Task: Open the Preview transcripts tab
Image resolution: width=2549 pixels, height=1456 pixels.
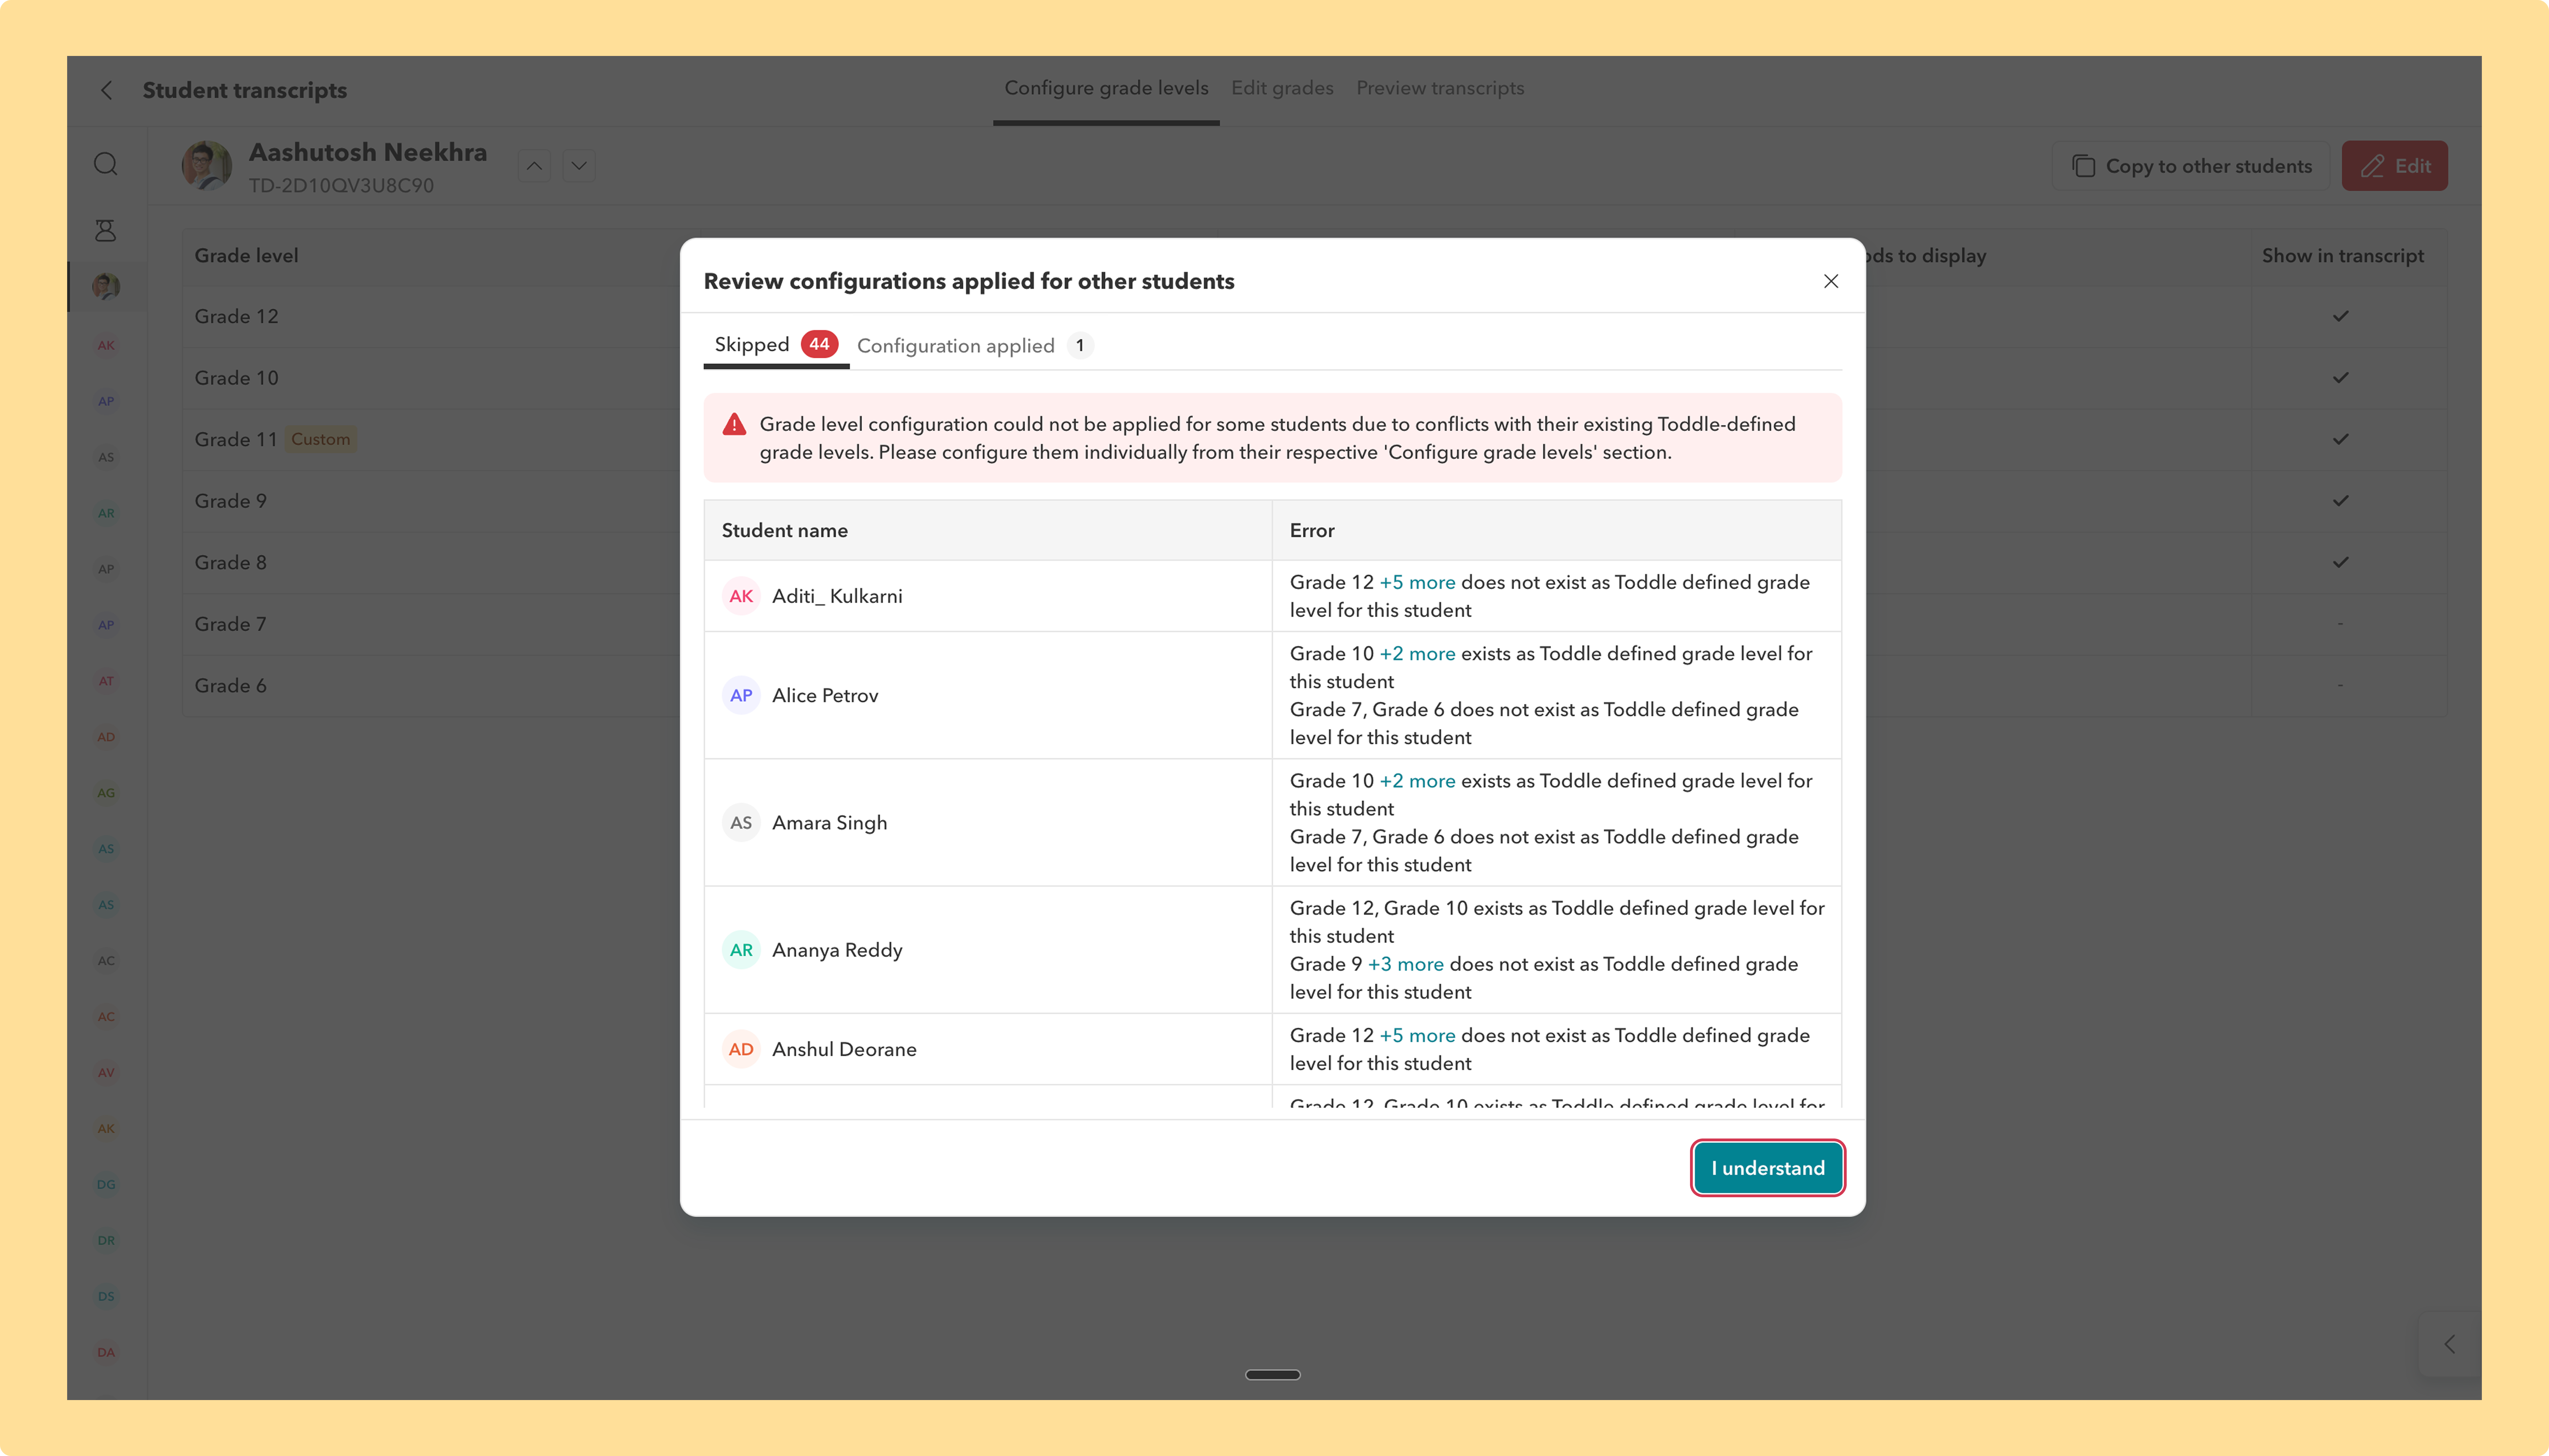Action: click(x=1440, y=88)
